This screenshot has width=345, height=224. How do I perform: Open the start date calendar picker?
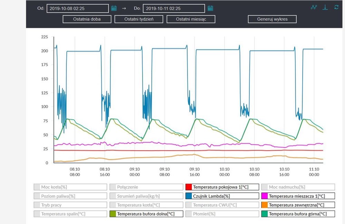114,8
